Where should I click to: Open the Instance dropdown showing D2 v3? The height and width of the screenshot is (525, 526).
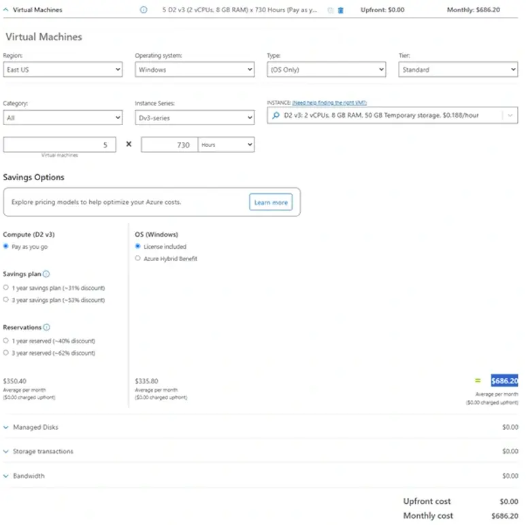pos(392,116)
